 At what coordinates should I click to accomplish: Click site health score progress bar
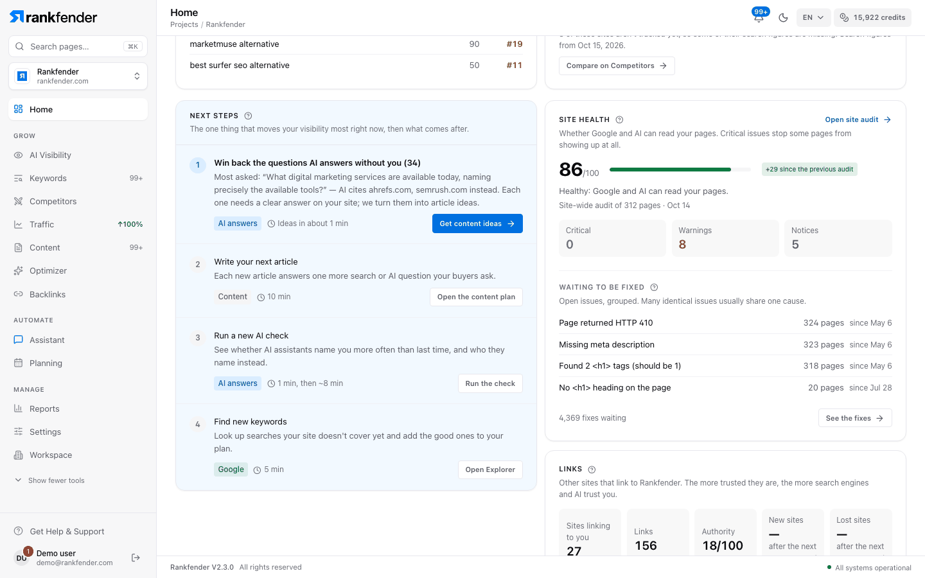click(680, 170)
